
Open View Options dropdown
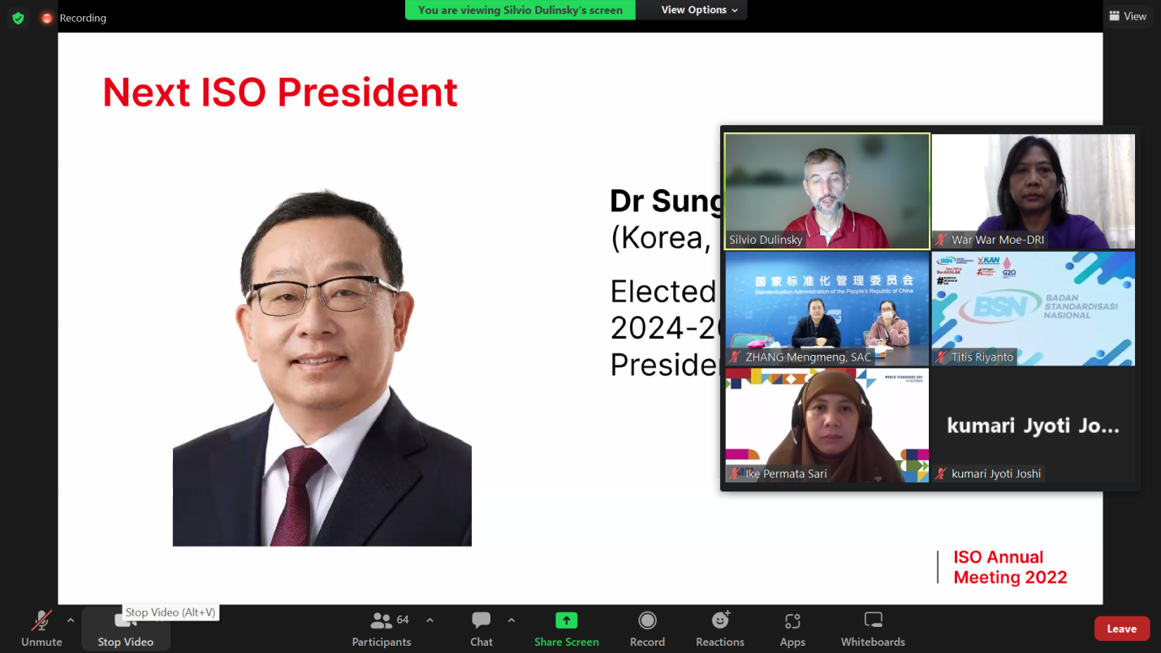699,10
